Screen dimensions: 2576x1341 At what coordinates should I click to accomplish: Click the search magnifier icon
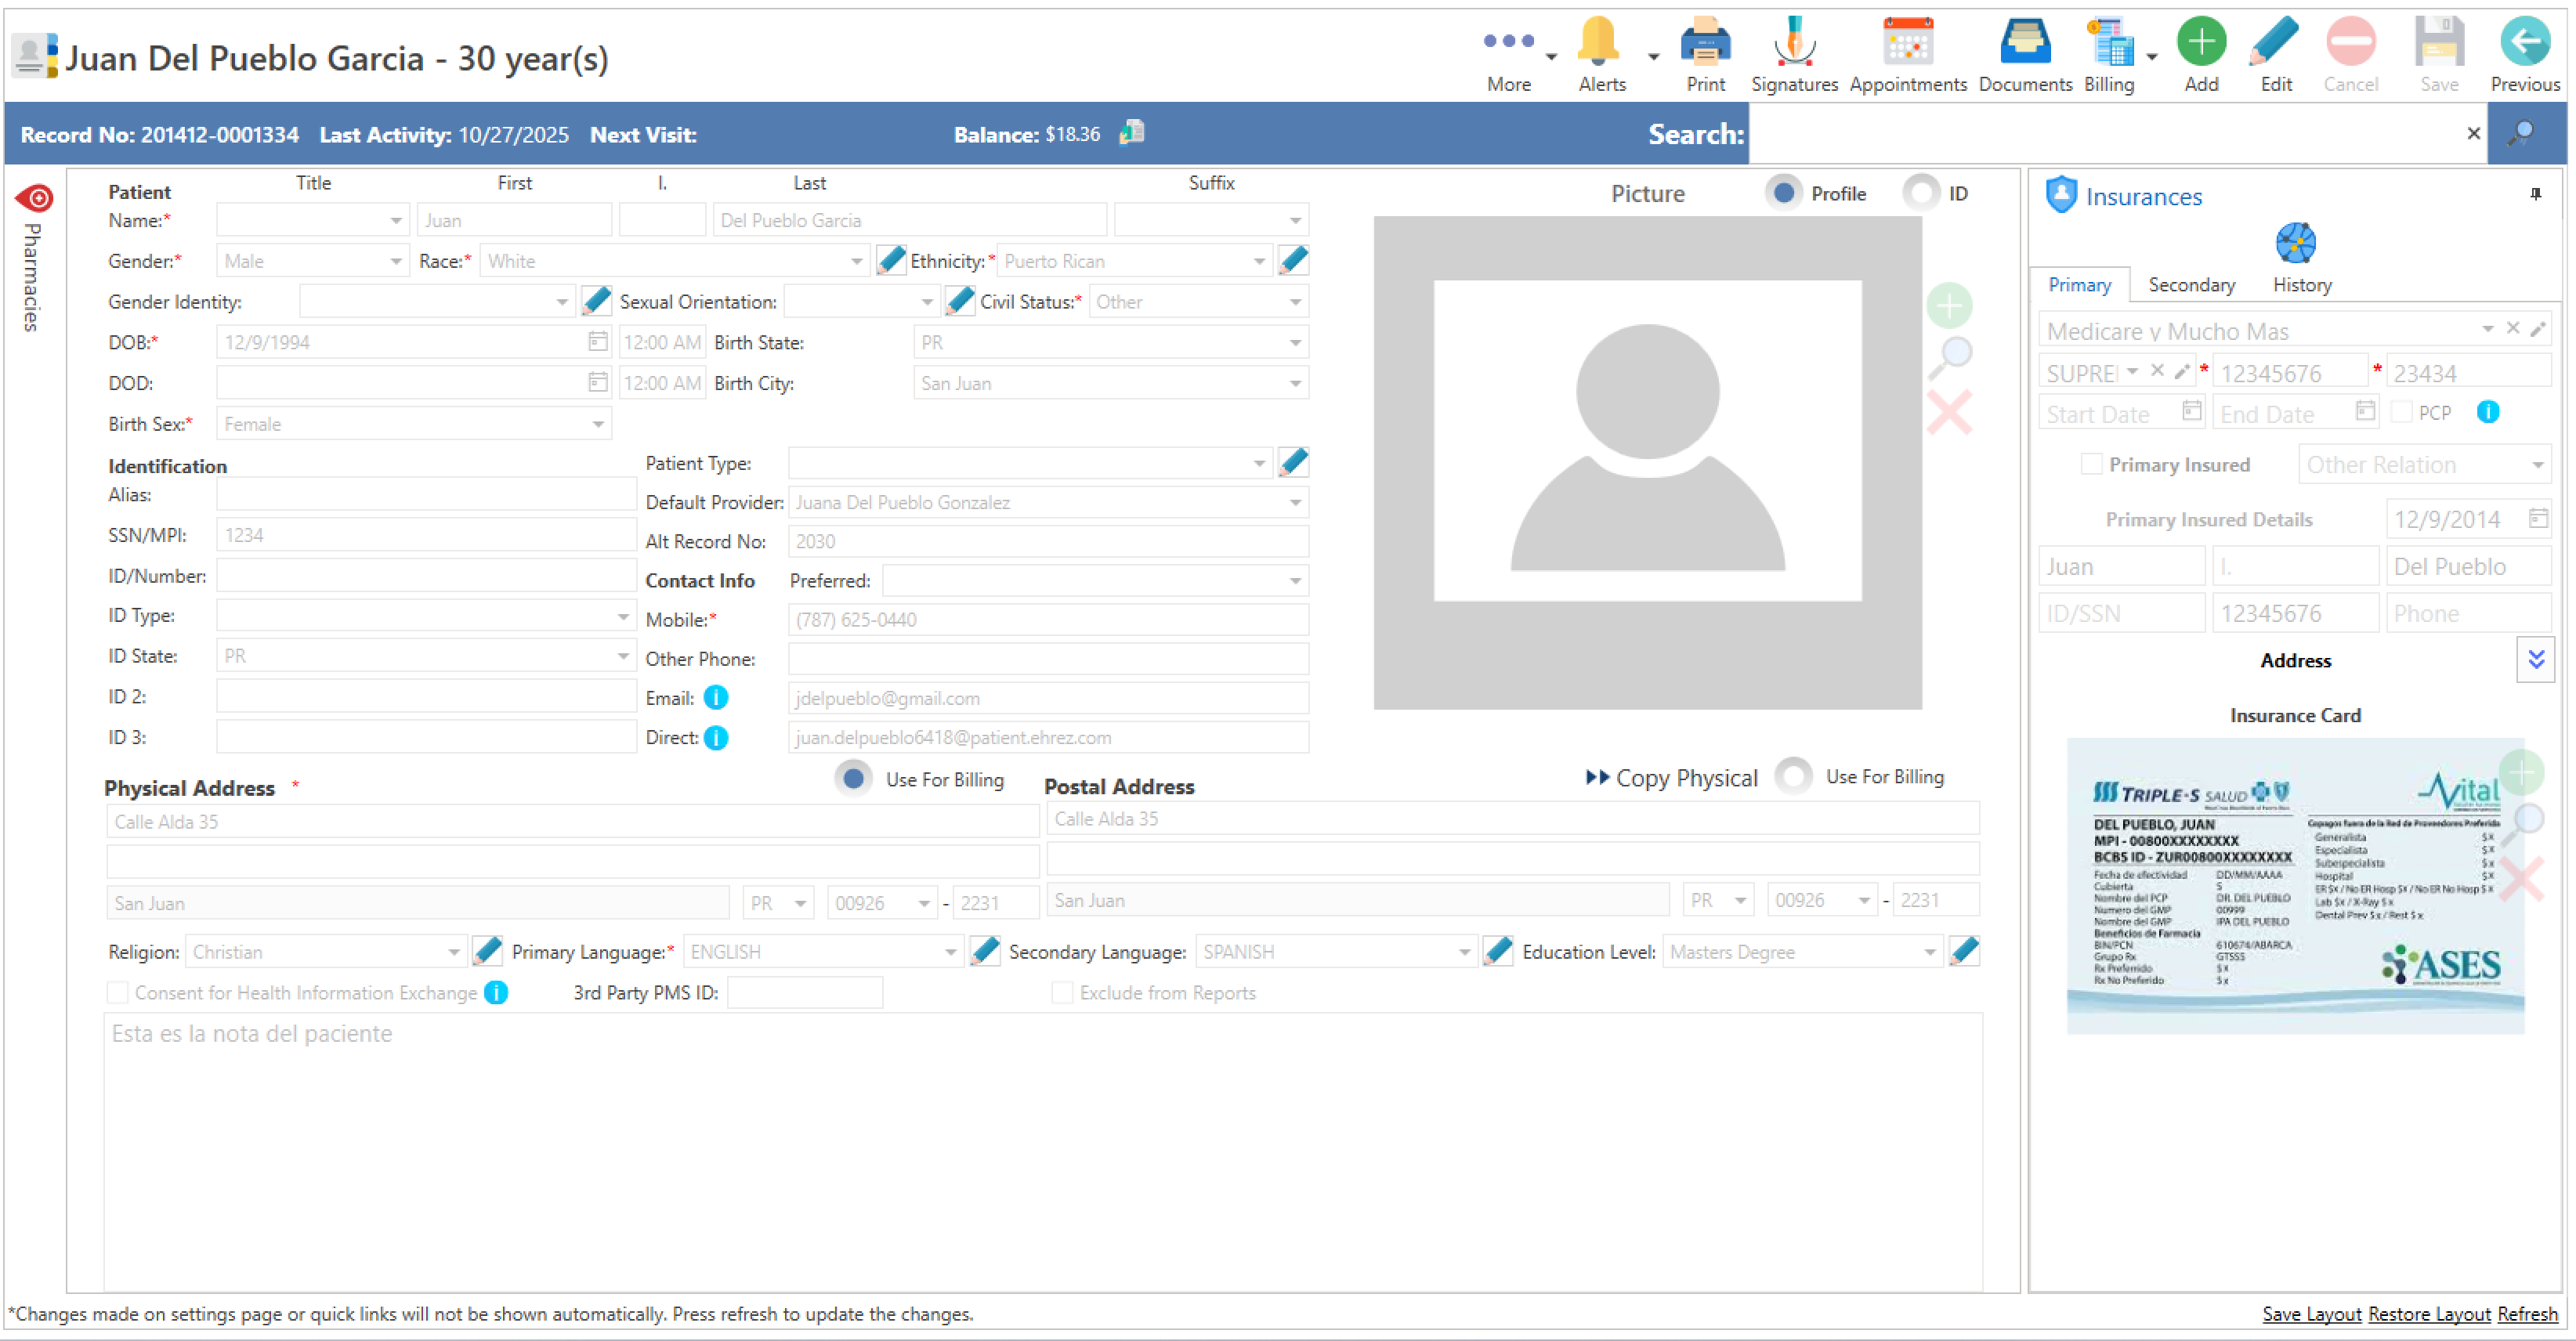(x=2523, y=133)
